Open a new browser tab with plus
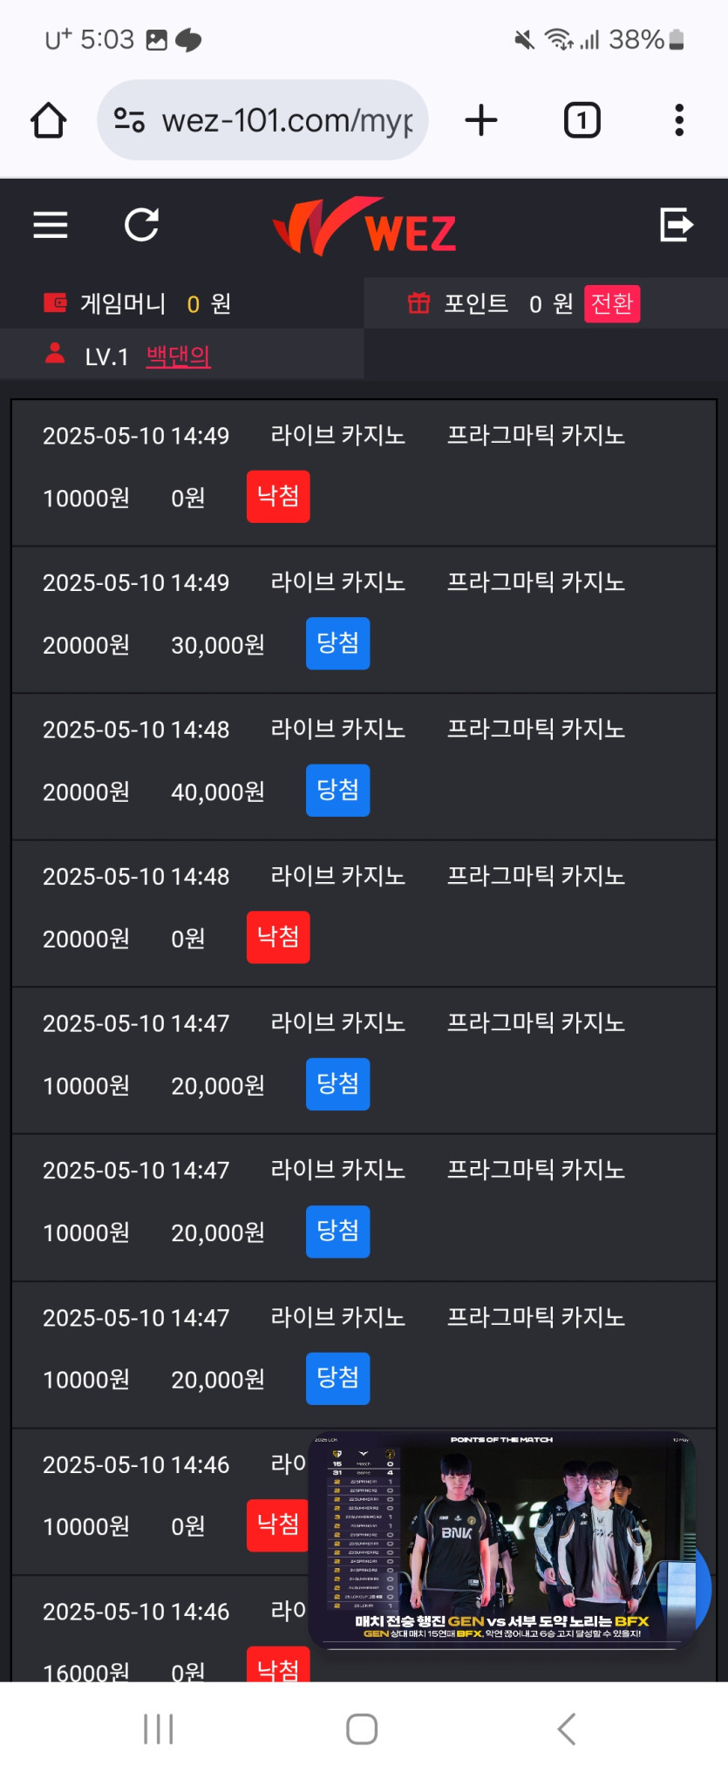The width and height of the screenshot is (728, 1779). coord(481,120)
